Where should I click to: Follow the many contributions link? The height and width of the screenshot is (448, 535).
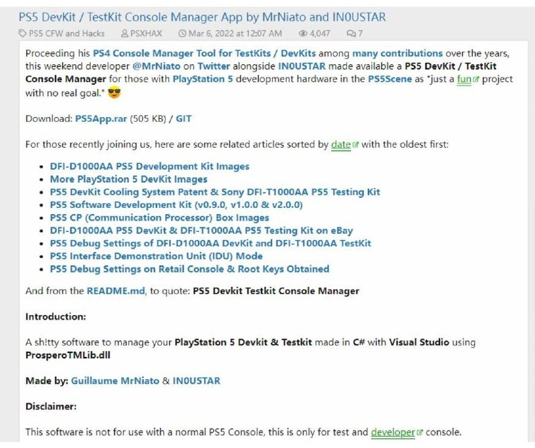[397, 53]
